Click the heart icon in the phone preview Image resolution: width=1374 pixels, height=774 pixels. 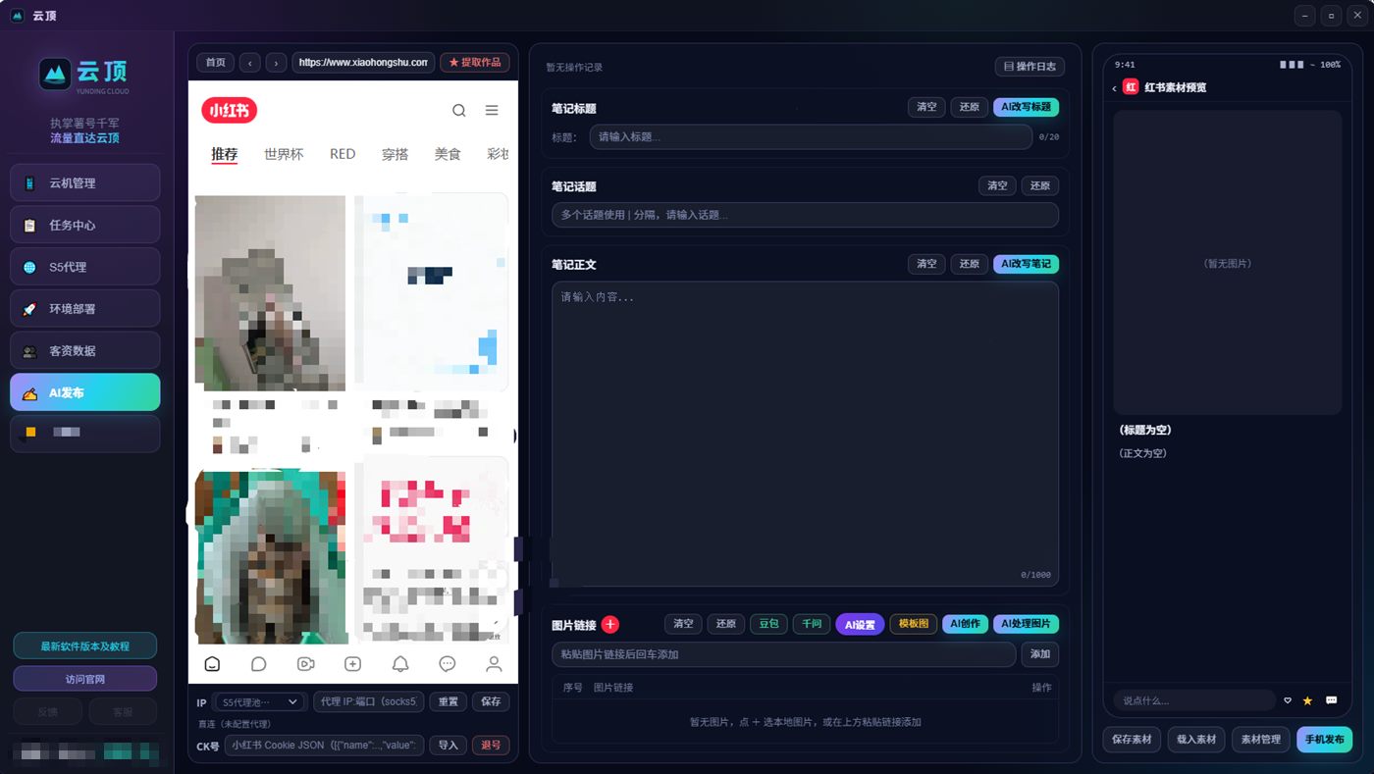tap(1288, 700)
